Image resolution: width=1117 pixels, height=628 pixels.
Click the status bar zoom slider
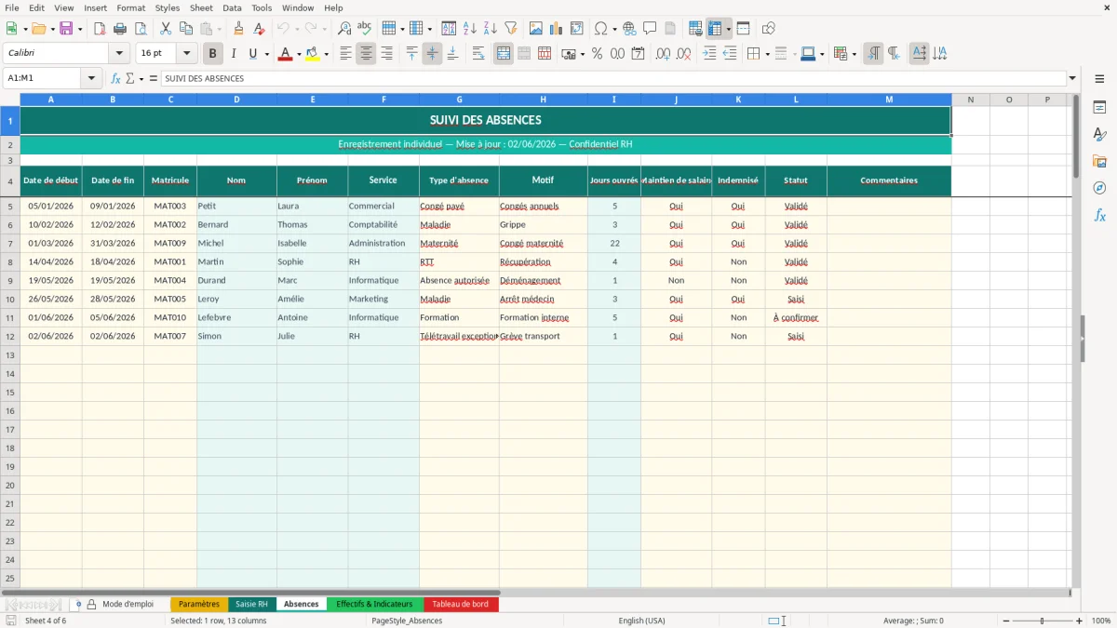click(x=1041, y=621)
